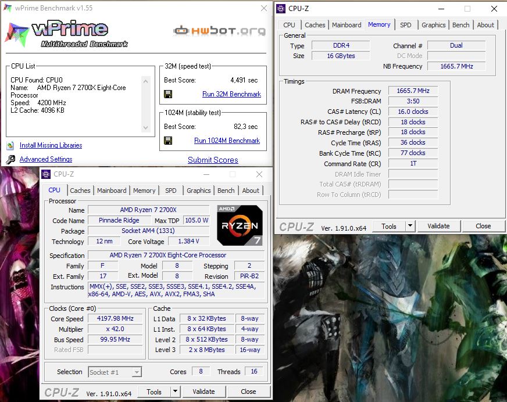
Task: Click Bank Cycle Time value 77 clocks
Action: pos(413,153)
